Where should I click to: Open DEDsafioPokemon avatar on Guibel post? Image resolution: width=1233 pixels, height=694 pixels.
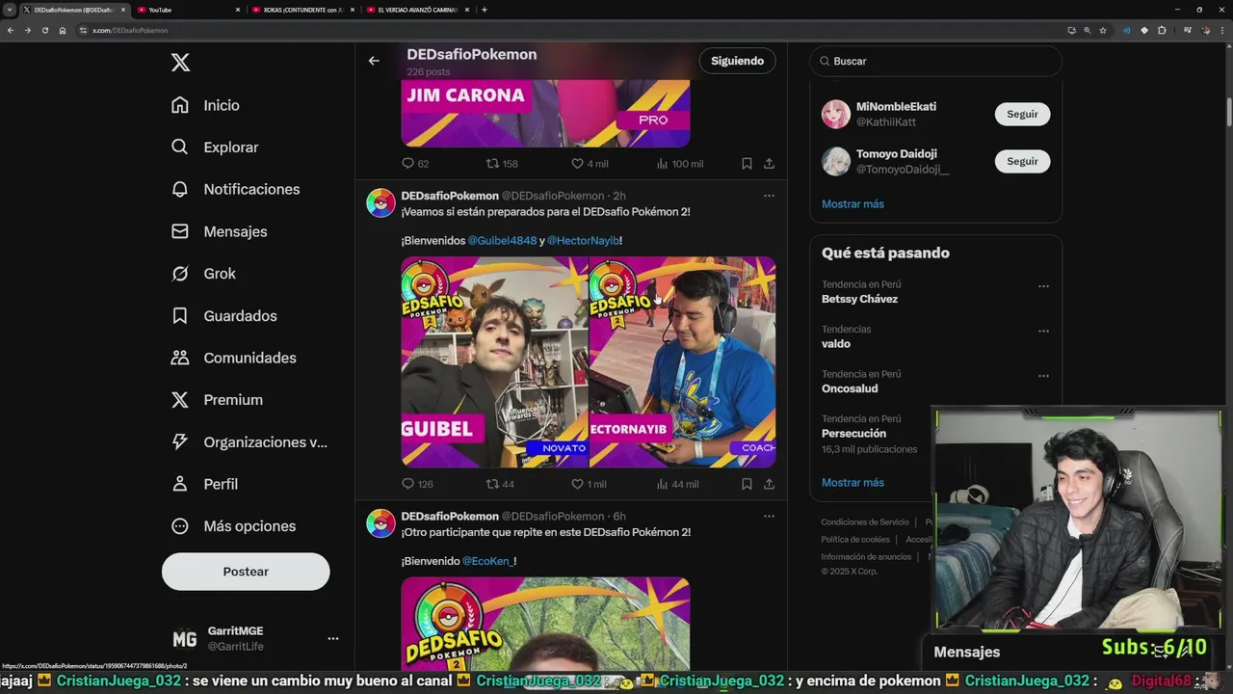click(380, 203)
